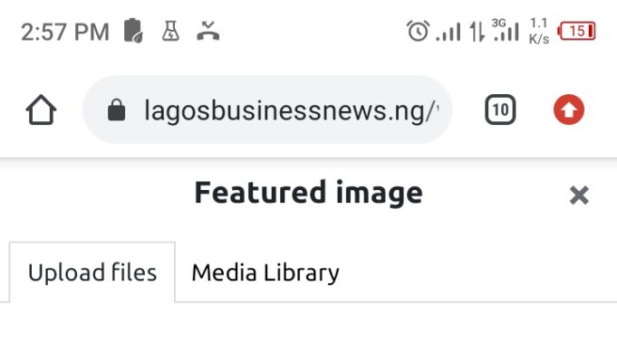Viewport: 617px width, 362px height.
Task: Tap the low battery 15 indicator
Action: coord(577,32)
